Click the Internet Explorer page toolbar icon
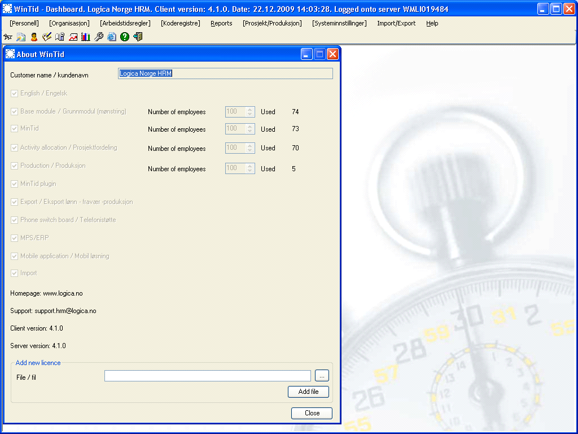Viewport: 578px width, 434px height. pos(112,37)
